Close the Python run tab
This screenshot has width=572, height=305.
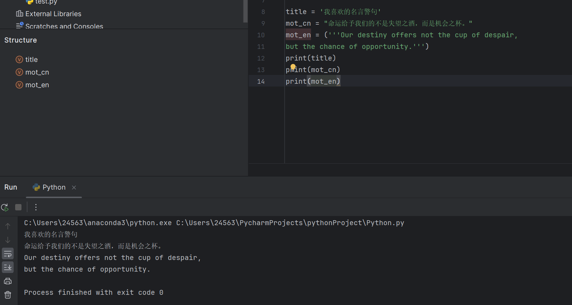click(74, 188)
